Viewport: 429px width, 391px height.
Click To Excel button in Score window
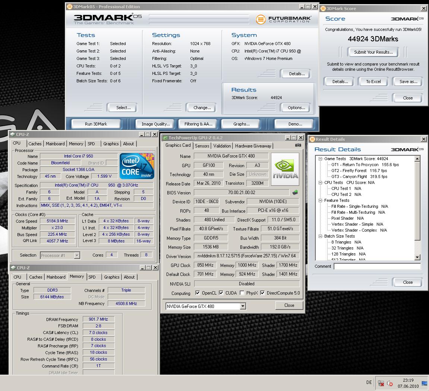click(x=373, y=82)
